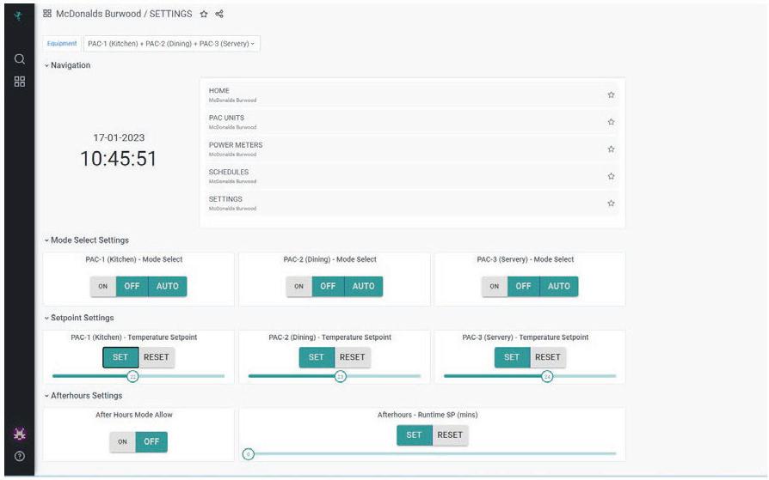The width and height of the screenshot is (769, 480).
Task: Click the PAC-1 (Kitchen) setpoint slider handle
Action: 132,377
